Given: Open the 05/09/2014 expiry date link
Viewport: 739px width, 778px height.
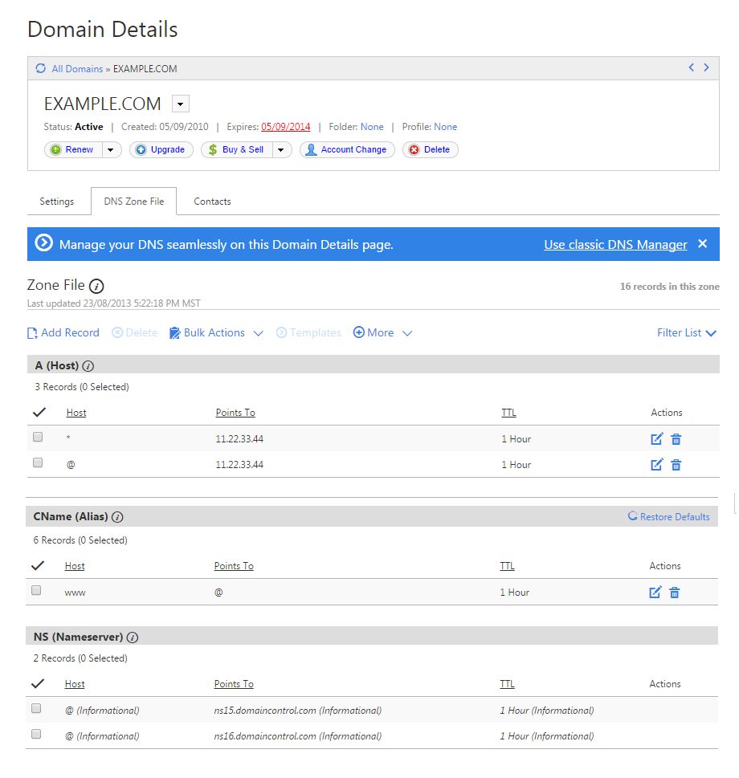Looking at the screenshot, I should pyautogui.click(x=285, y=127).
